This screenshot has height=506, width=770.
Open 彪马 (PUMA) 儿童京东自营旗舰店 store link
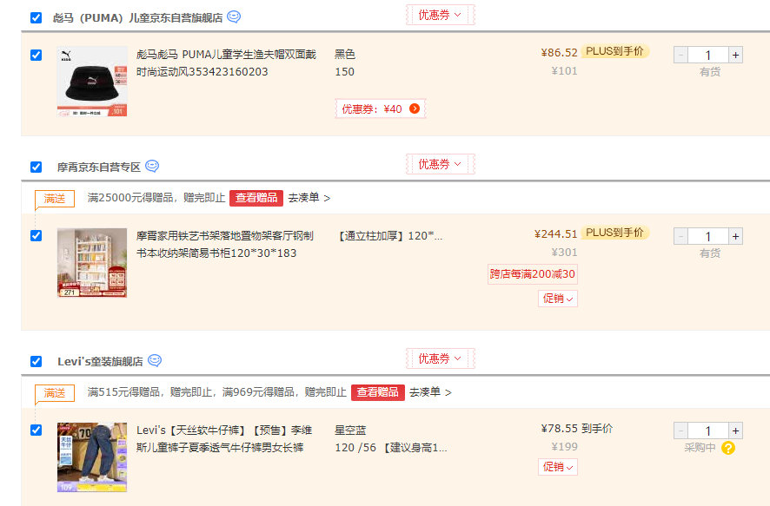point(137,17)
